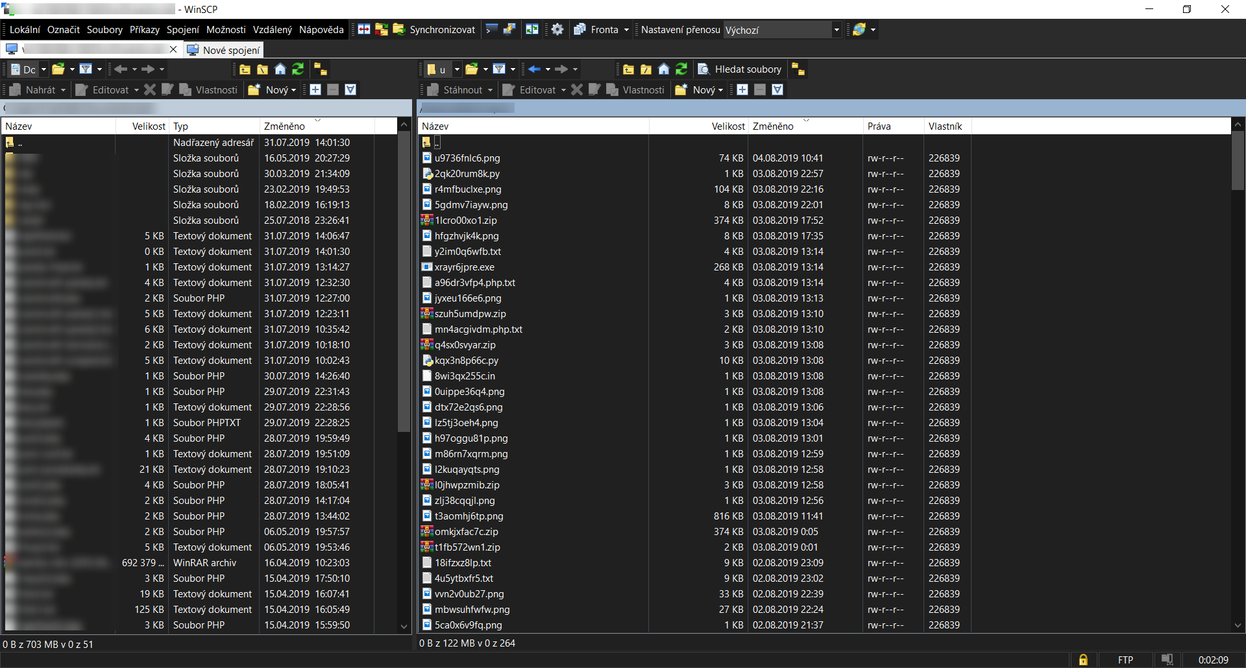The height and width of the screenshot is (668, 1246).
Task: Expand the remote Nový dropdown
Action: tap(720, 90)
